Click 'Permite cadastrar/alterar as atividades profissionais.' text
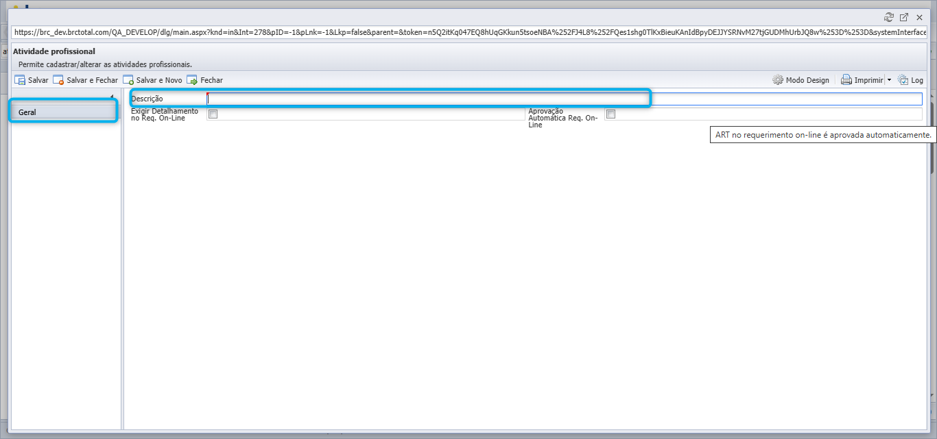Viewport: 937px width, 439px height. click(105, 64)
